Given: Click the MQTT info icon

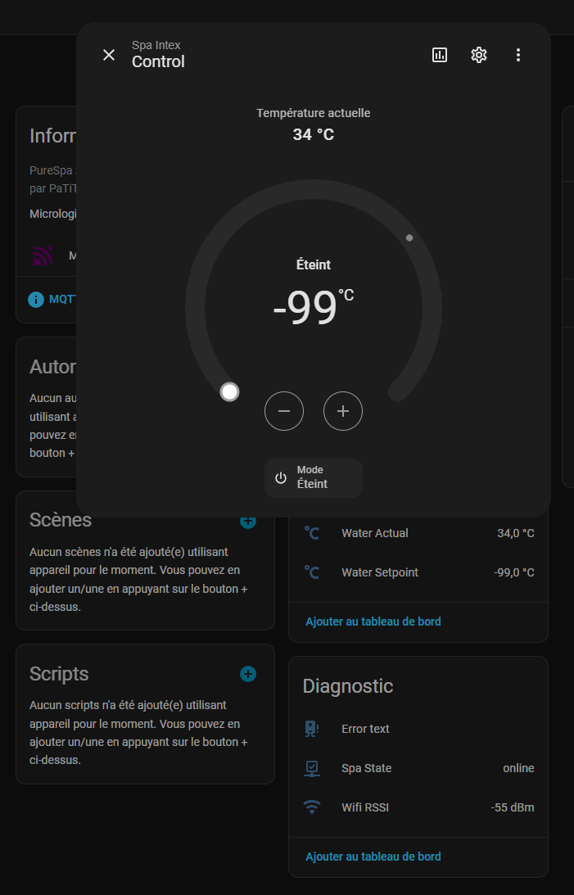Looking at the screenshot, I should (x=36, y=300).
